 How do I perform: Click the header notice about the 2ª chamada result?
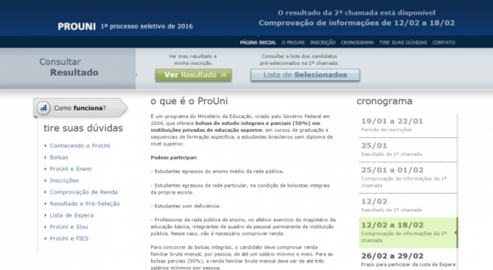click(x=357, y=18)
